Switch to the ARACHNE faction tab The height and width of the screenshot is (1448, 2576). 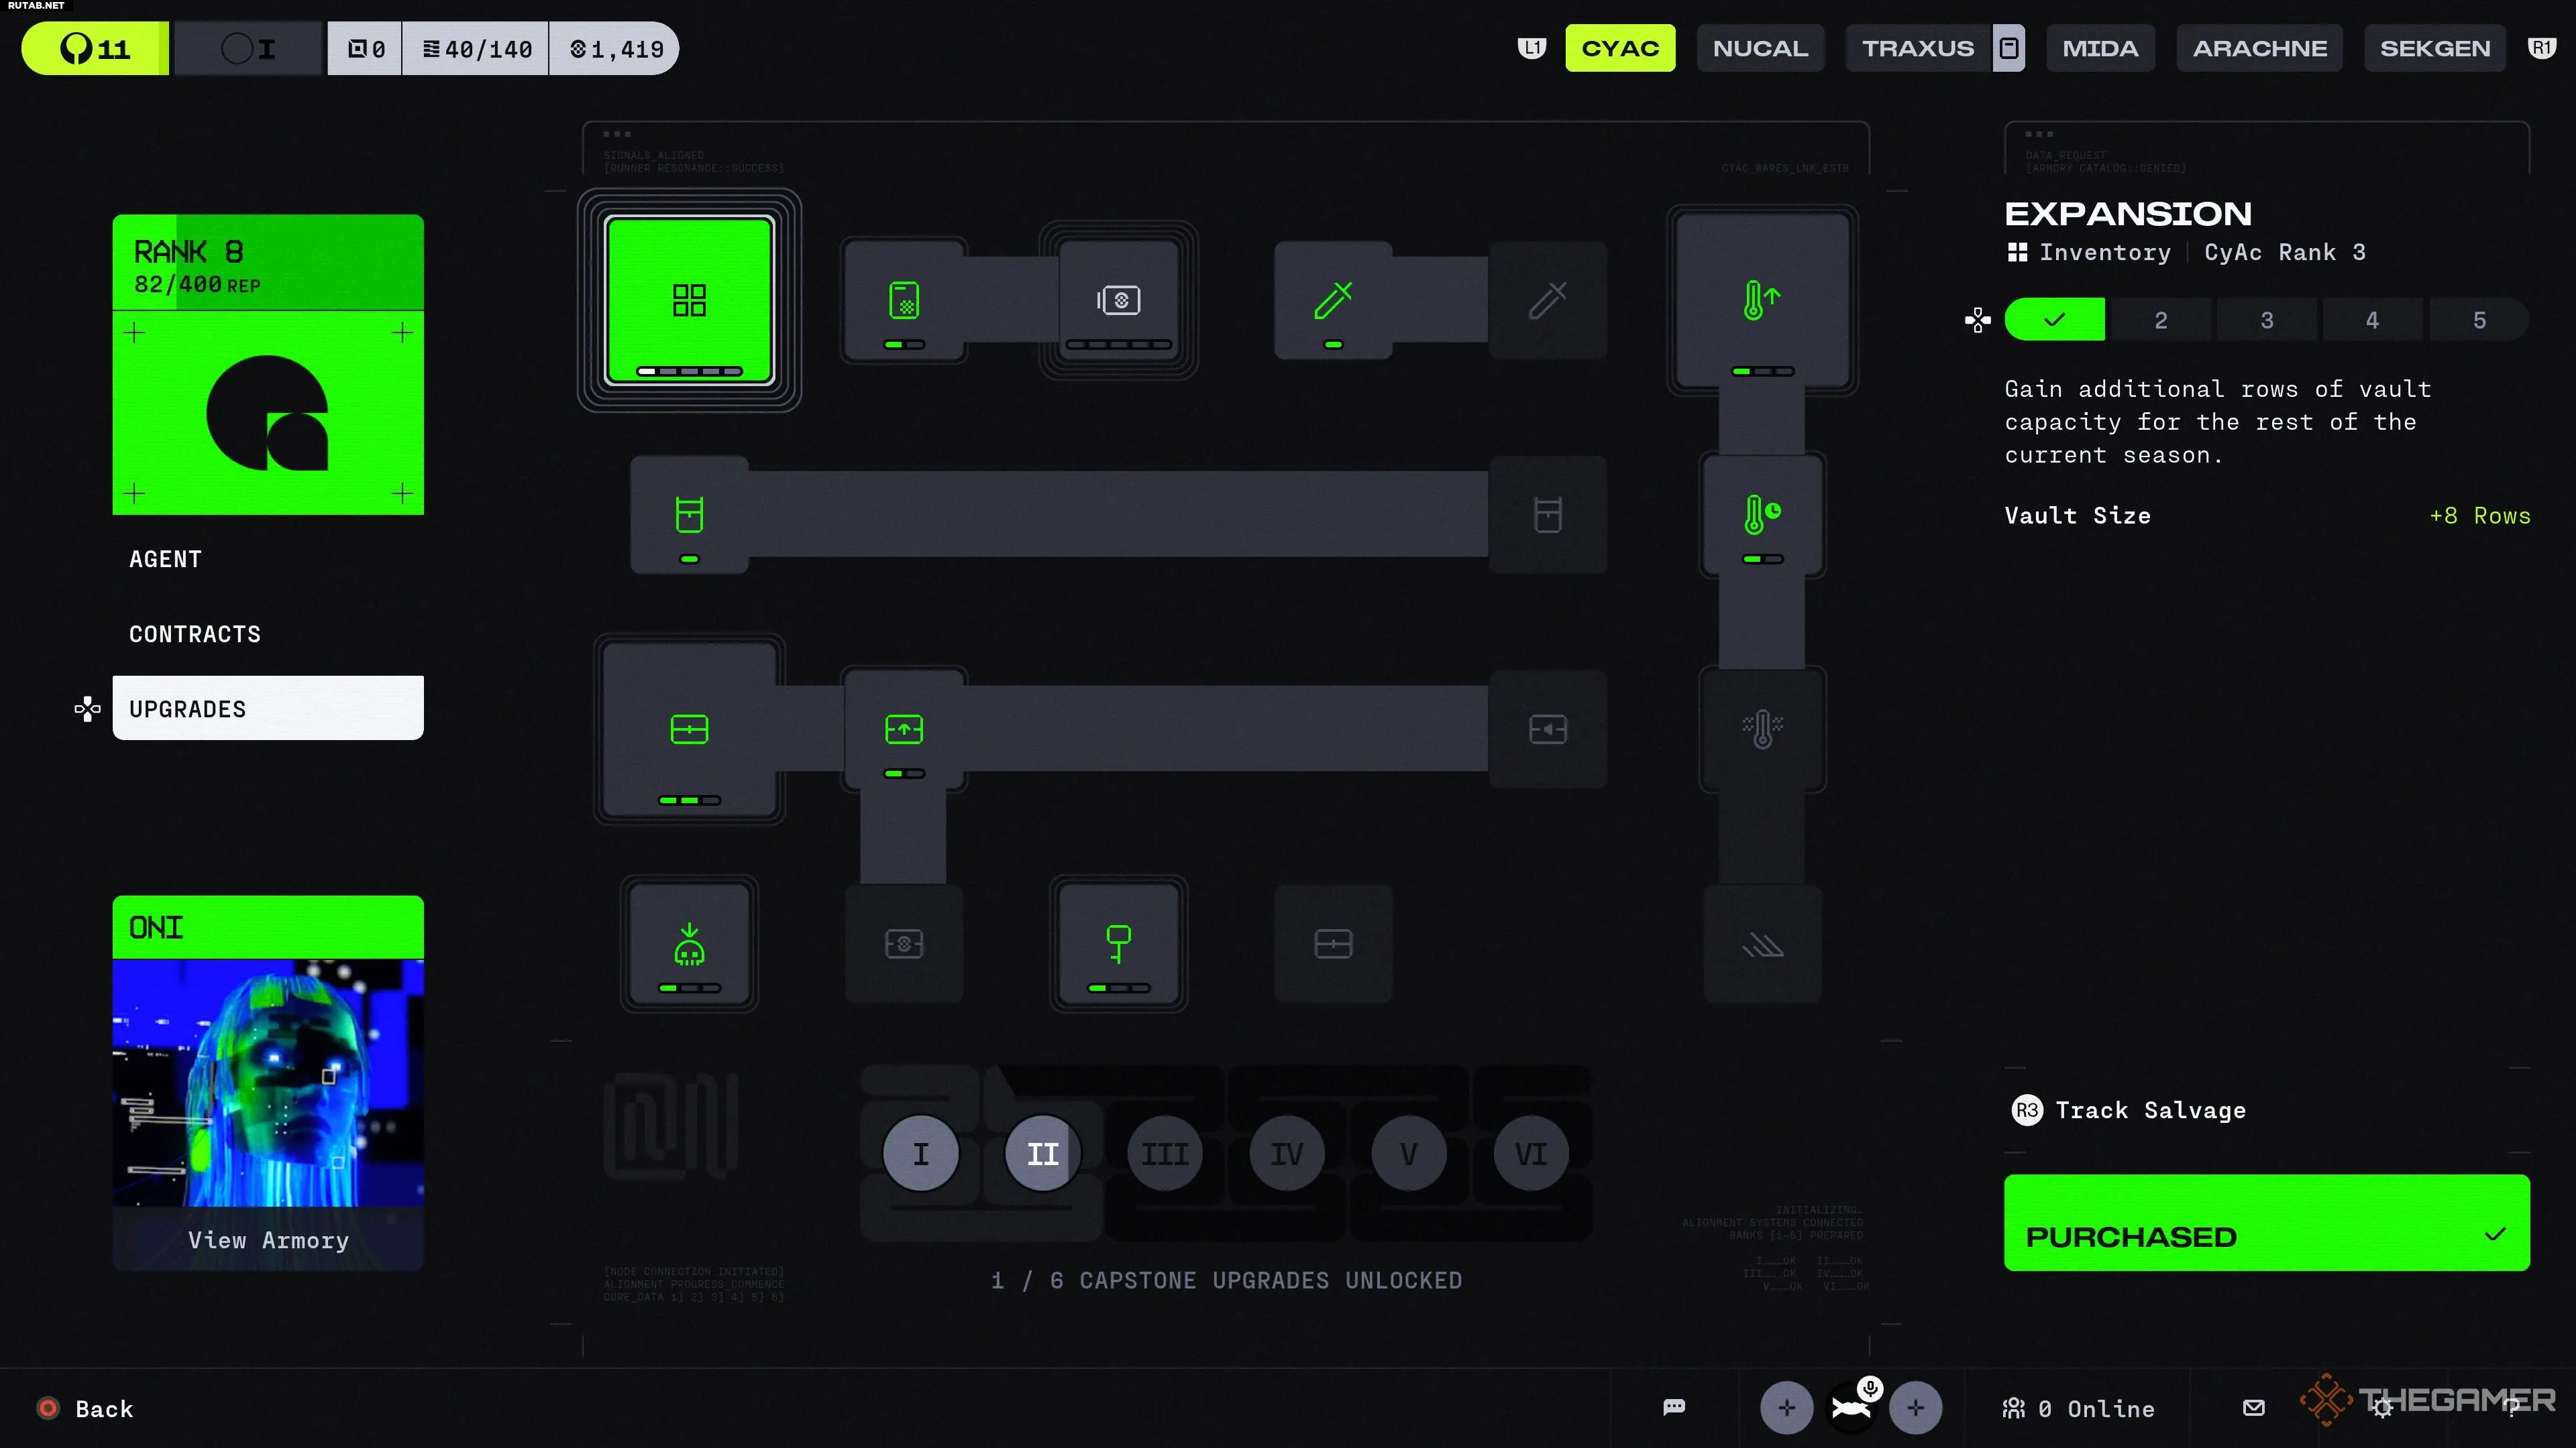point(2259,48)
